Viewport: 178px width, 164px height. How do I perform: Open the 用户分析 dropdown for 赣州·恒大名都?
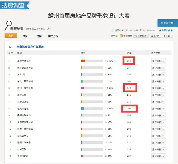(158, 88)
